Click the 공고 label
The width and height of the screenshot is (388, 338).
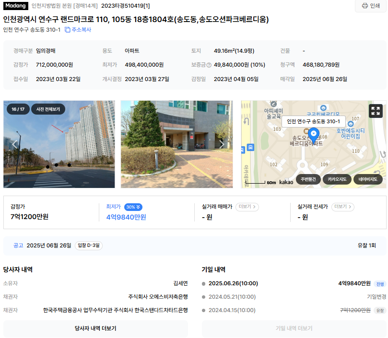[x=18, y=245]
